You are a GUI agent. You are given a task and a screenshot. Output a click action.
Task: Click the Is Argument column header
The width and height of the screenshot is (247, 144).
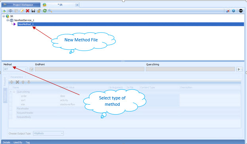pos(116,88)
